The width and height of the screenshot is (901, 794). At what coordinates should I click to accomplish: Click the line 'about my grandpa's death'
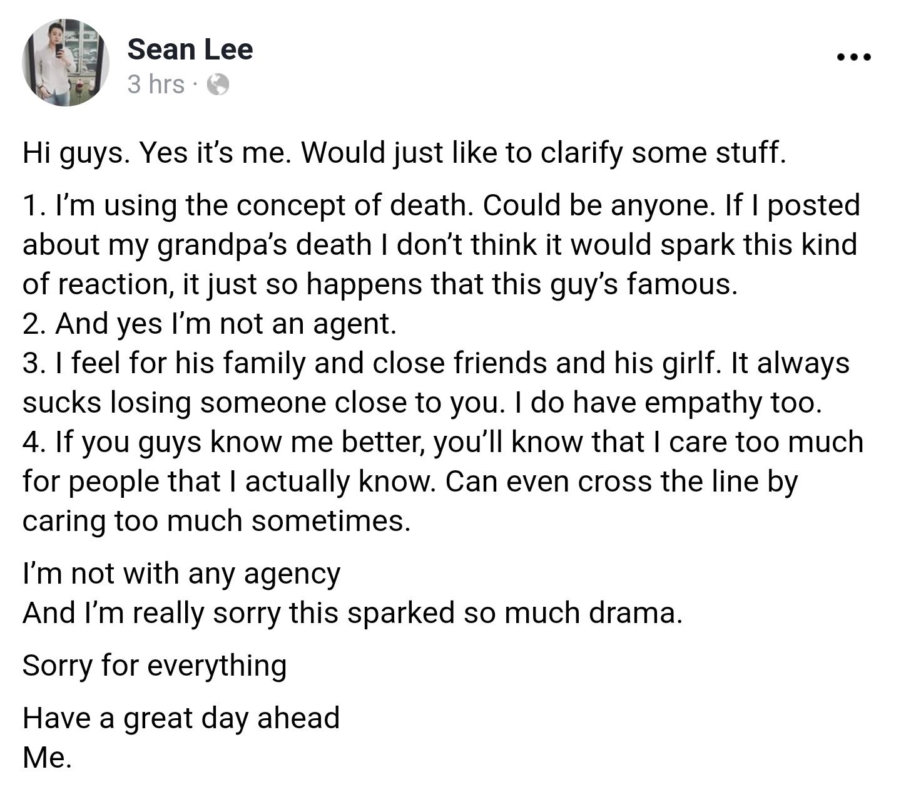[x=440, y=245]
